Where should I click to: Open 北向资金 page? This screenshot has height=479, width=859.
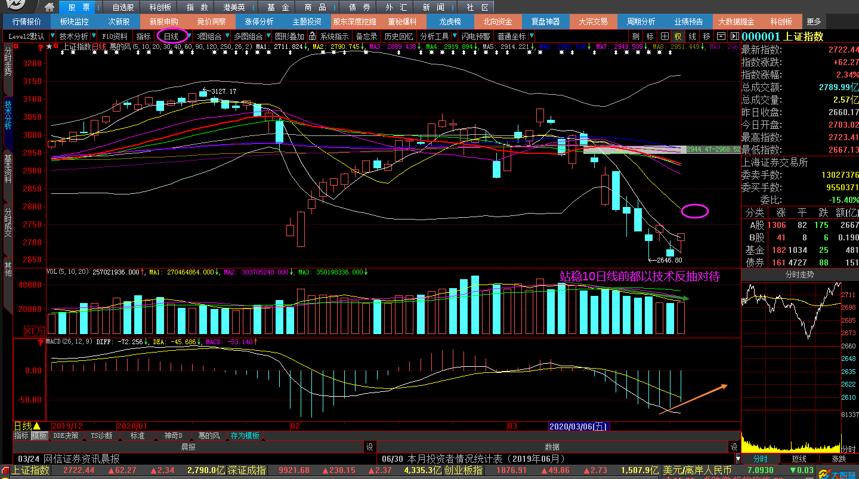(x=498, y=21)
